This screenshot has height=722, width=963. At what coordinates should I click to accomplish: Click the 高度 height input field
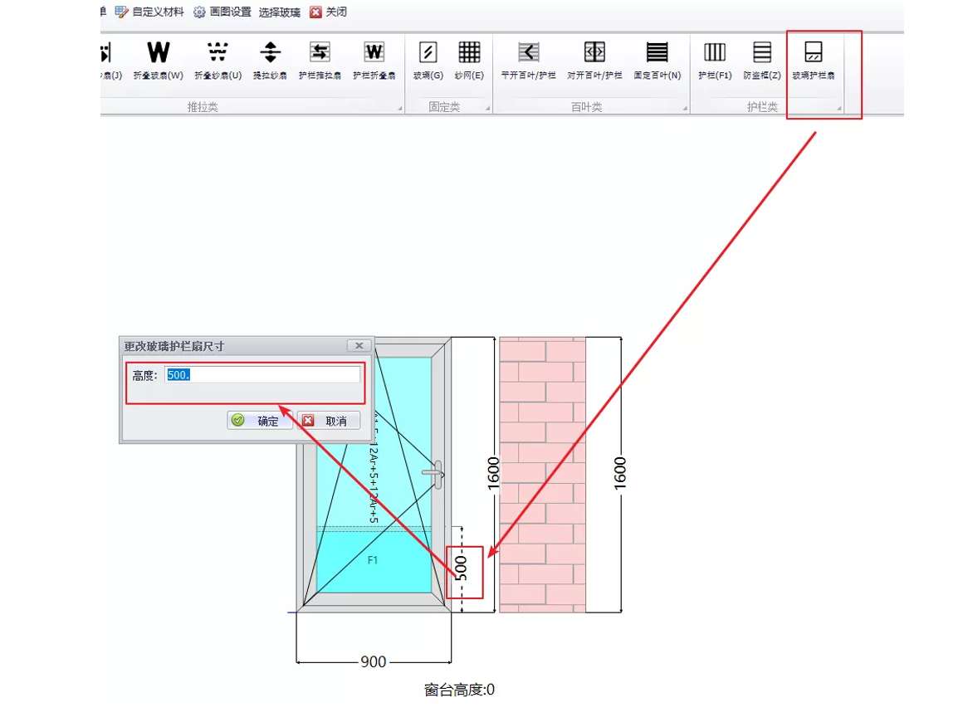(262, 375)
